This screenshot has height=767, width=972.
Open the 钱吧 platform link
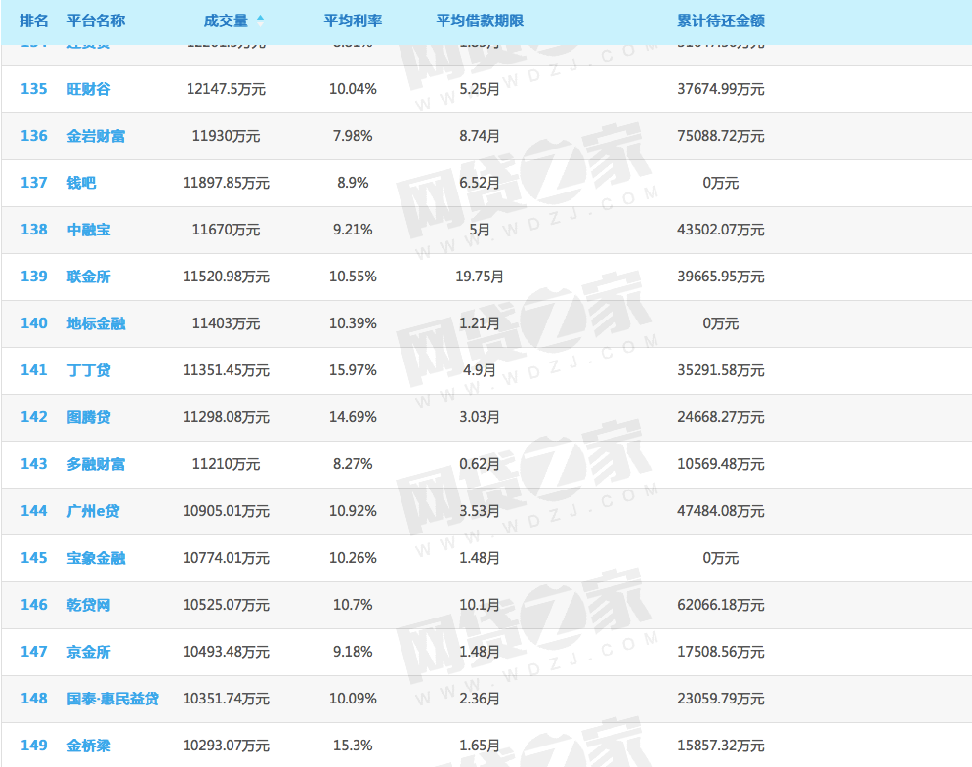click(81, 183)
